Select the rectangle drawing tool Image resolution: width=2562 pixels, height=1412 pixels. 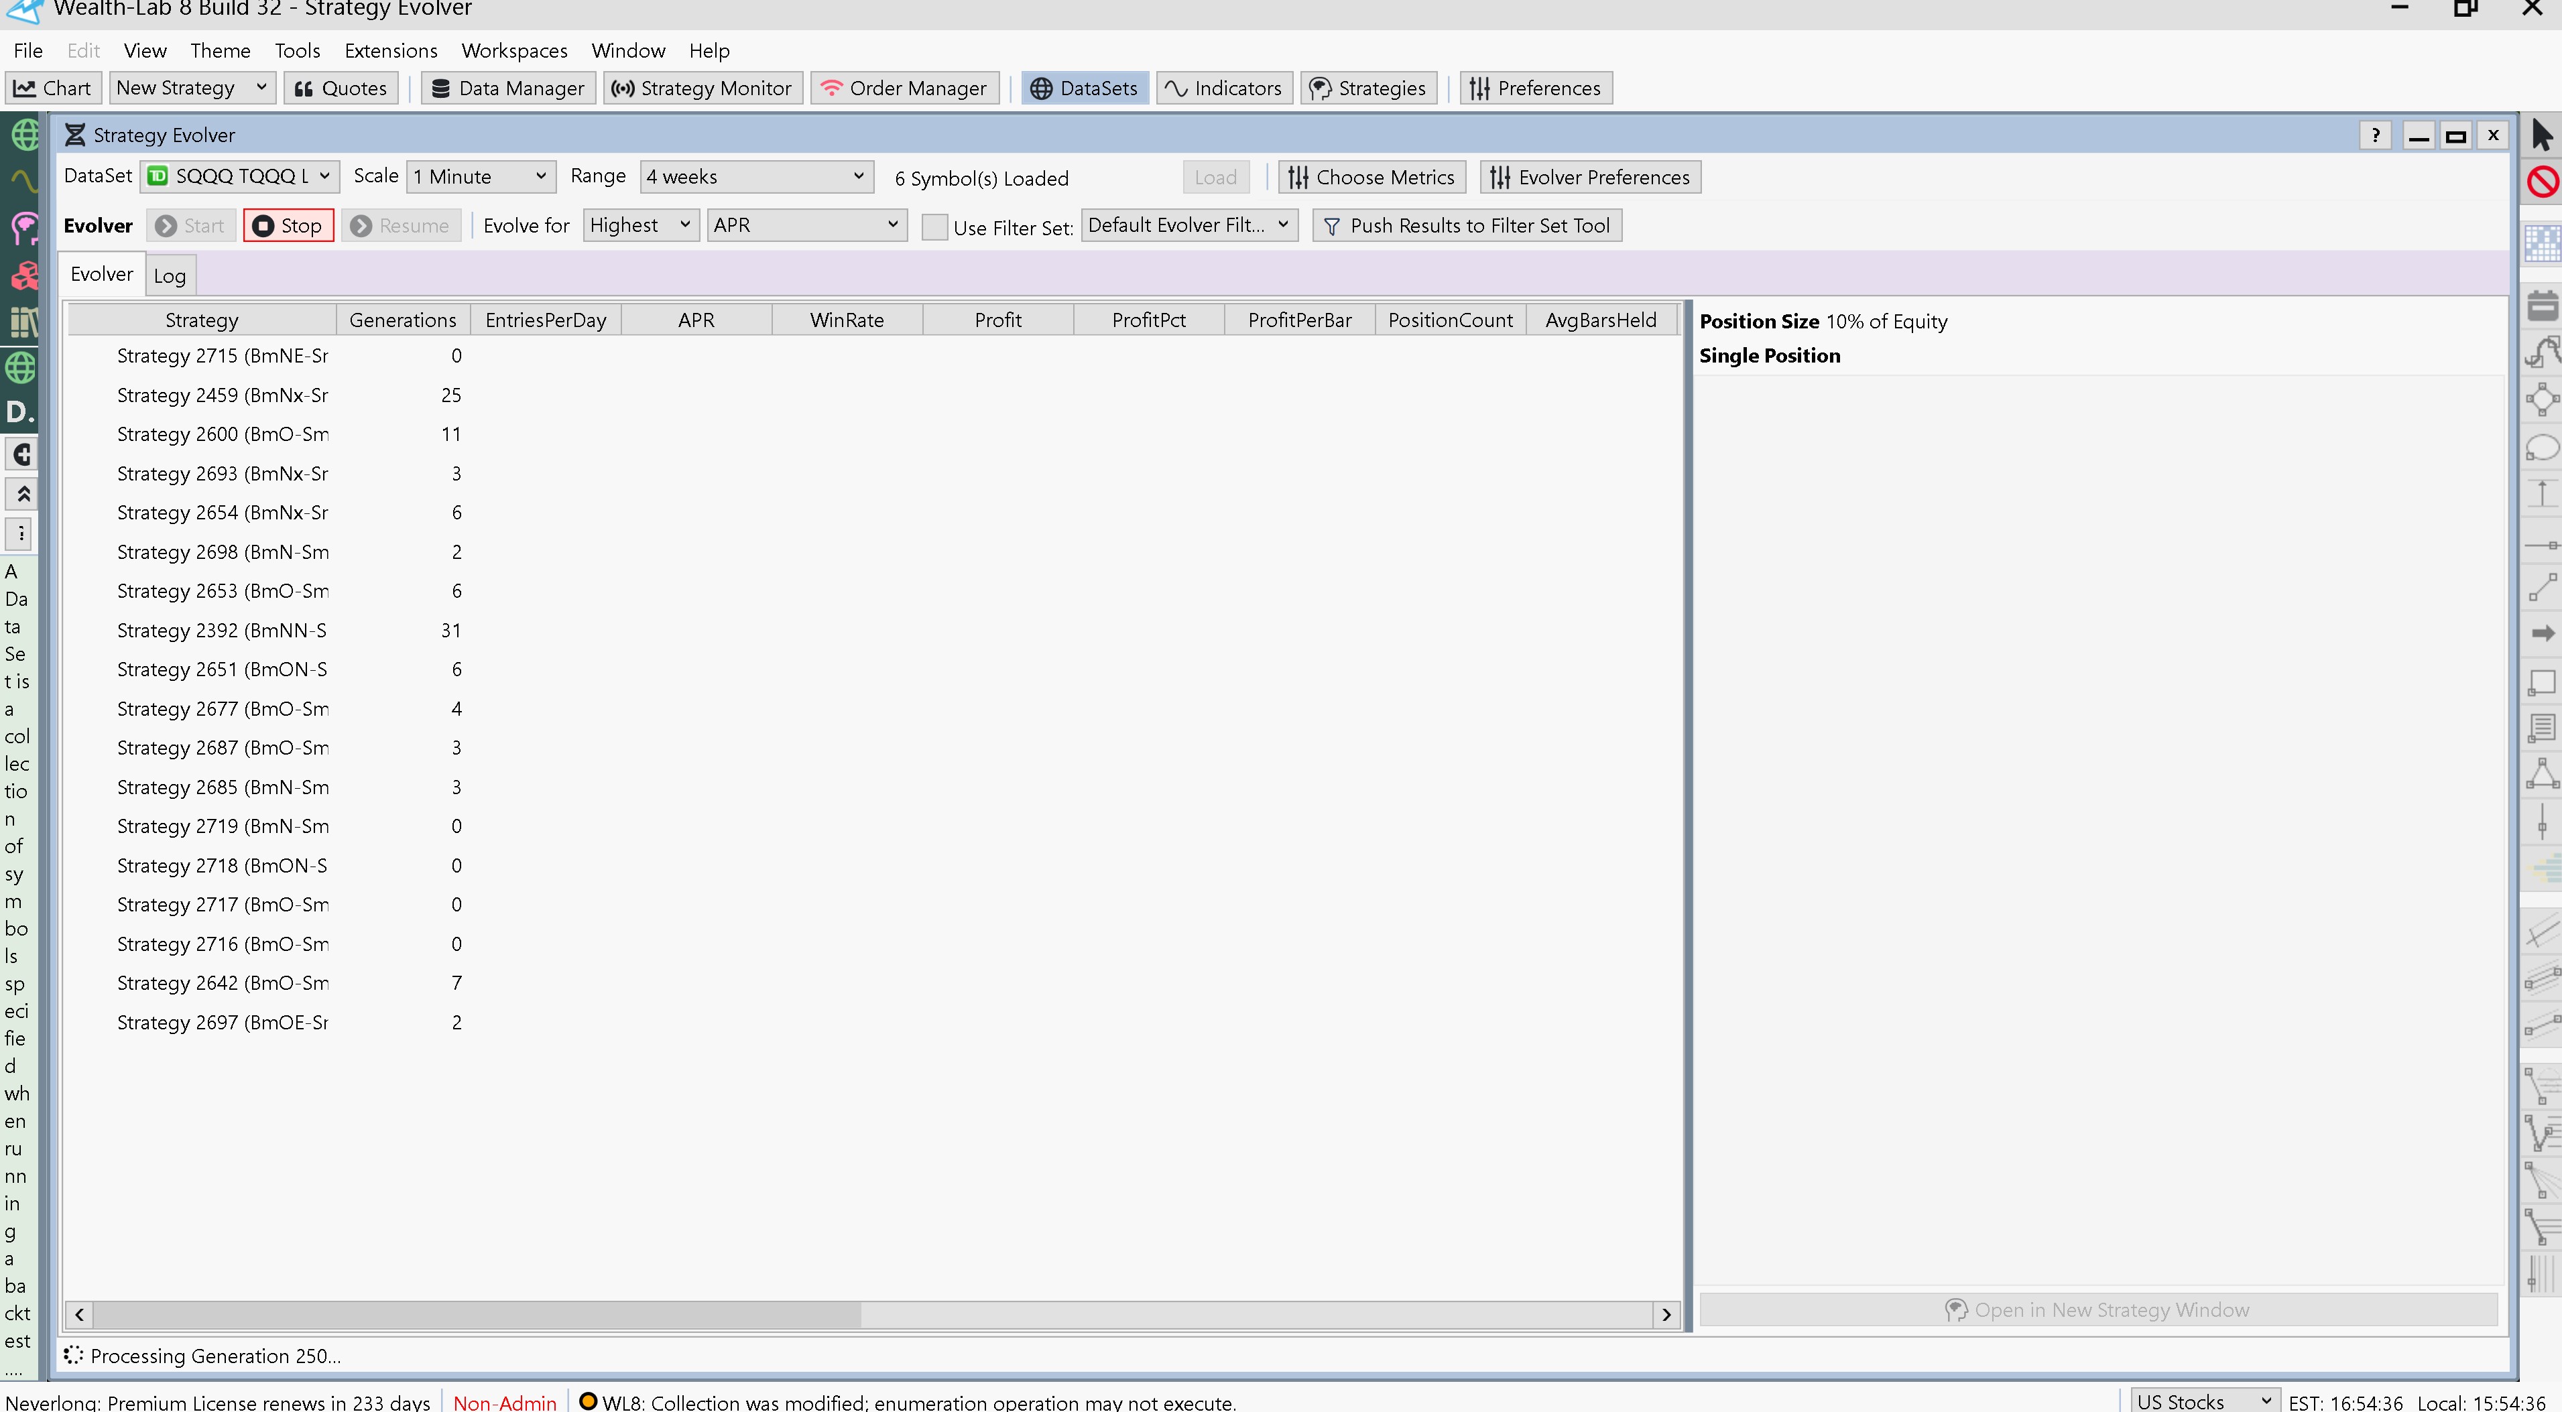[2542, 682]
